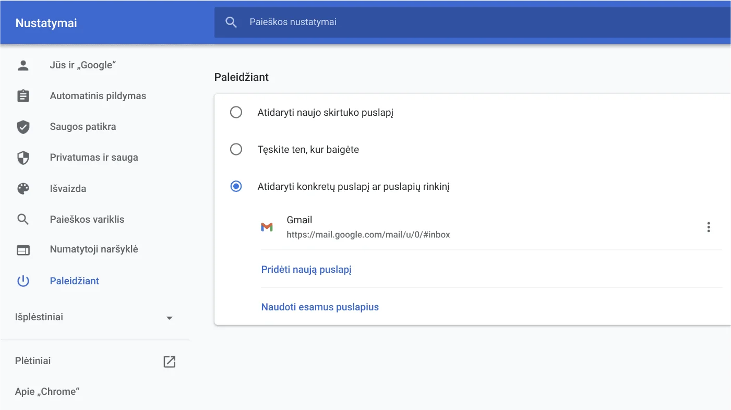Click 'Pridėti naują puslapį'
This screenshot has width=731, height=410.
(x=306, y=269)
